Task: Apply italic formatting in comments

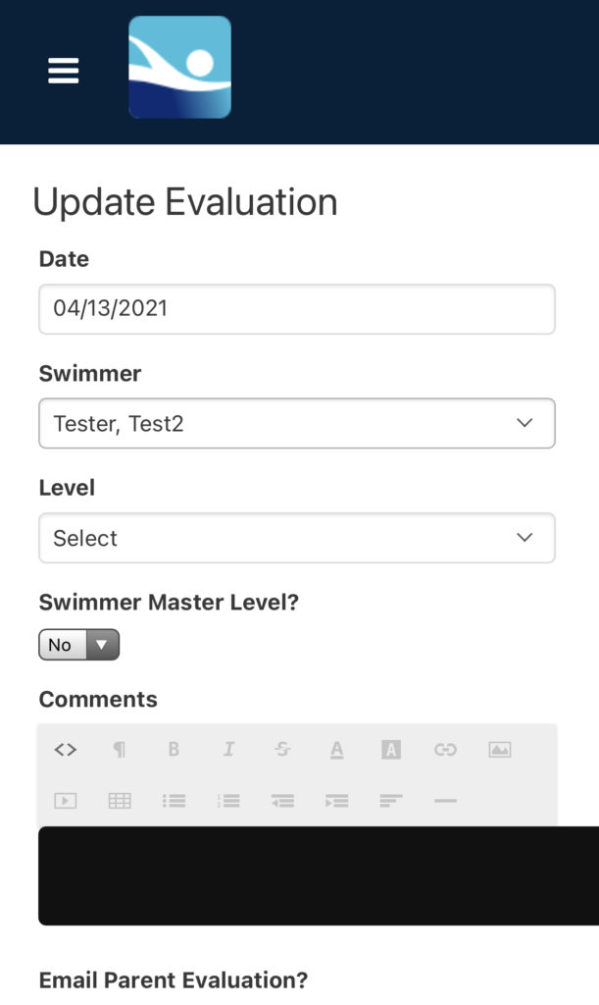Action: (x=228, y=749)
